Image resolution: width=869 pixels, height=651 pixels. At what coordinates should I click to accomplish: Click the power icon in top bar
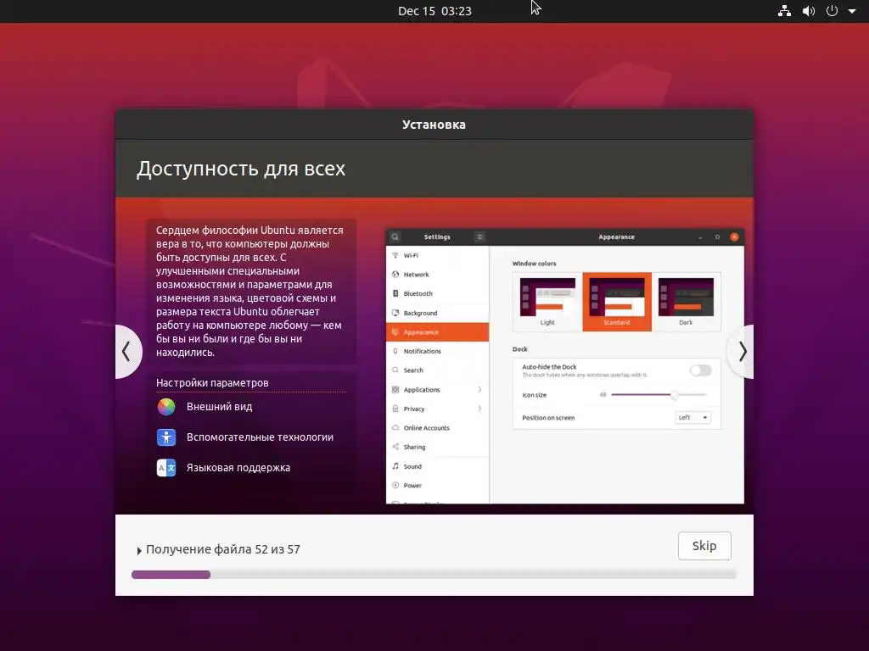832,11
